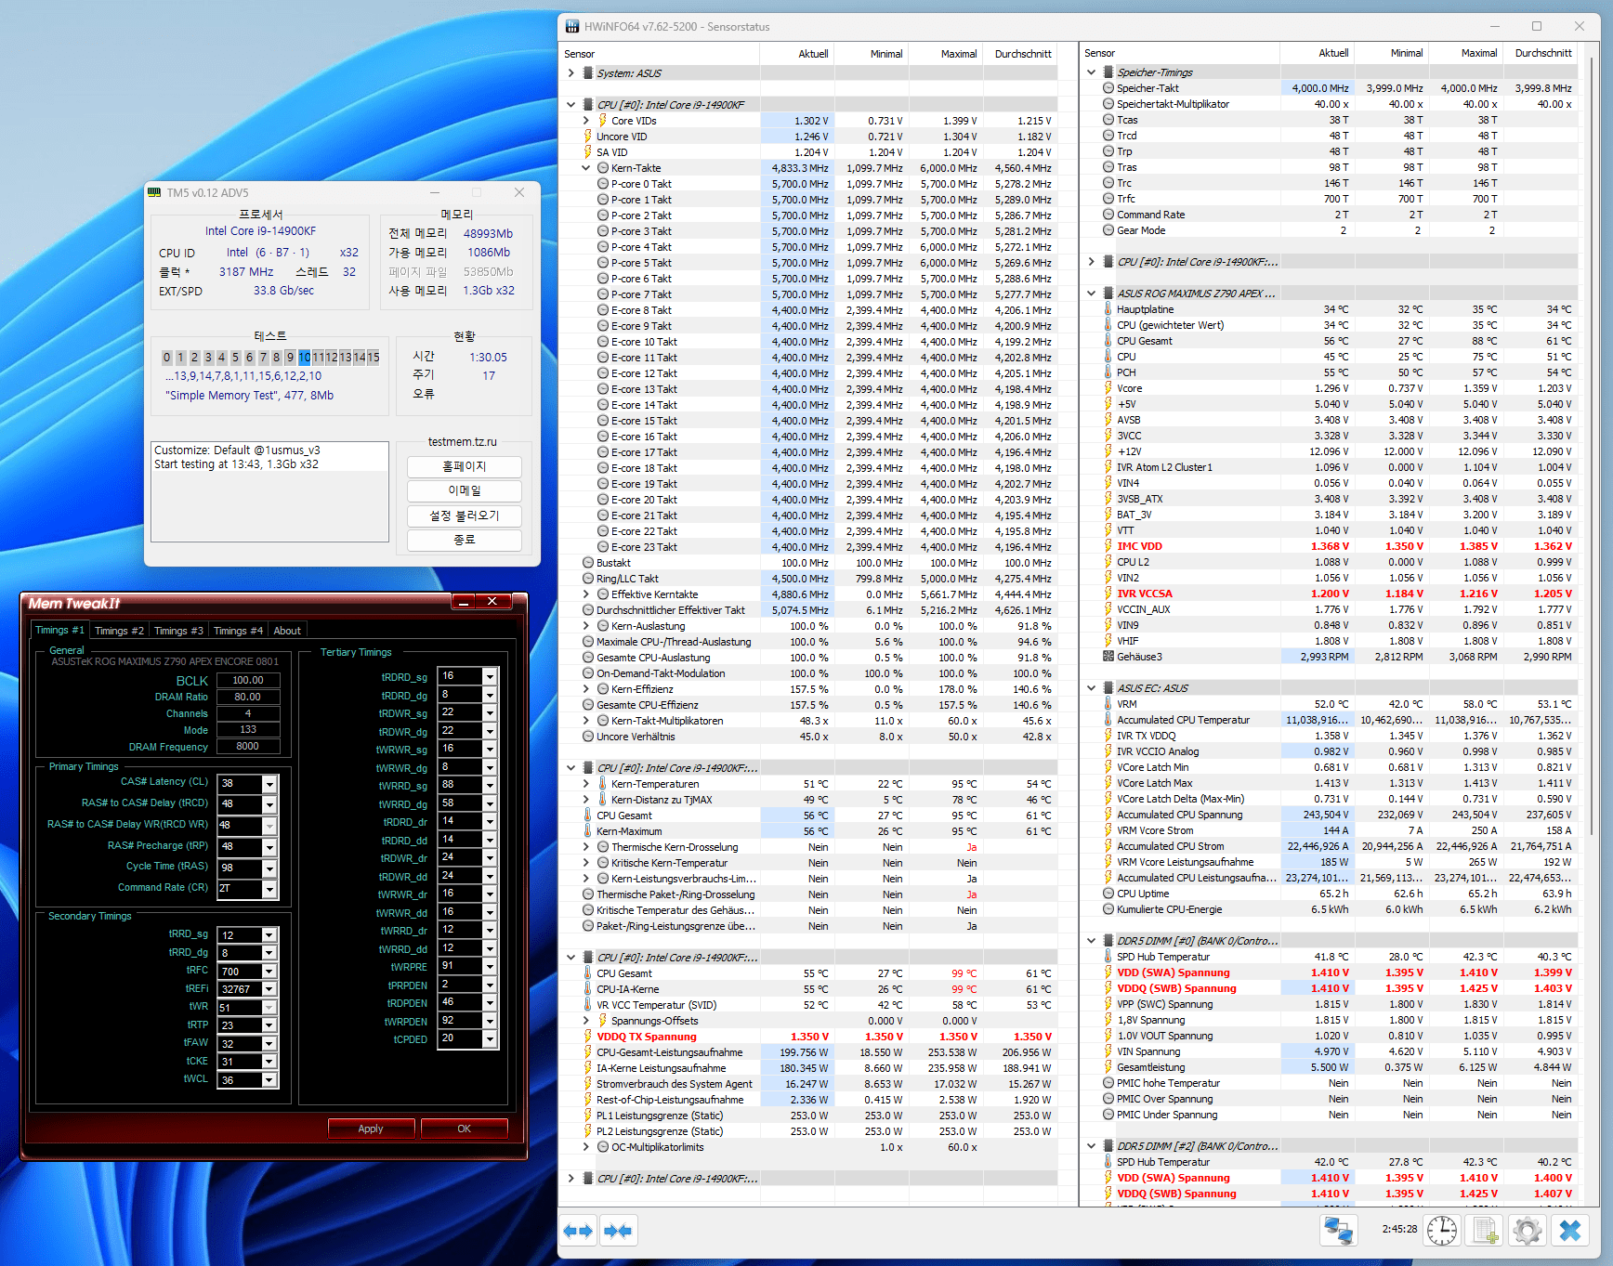The image size is (1613, 1266).
Task: Open the Command Rate (CR) dropdown
Action: coord(269,890)
